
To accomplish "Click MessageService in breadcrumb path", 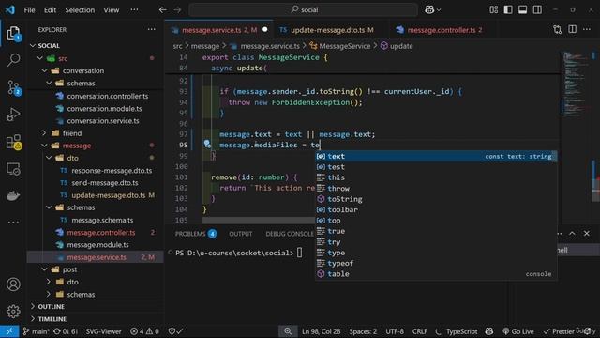I will pyautogui.click(x=344, y=46).
